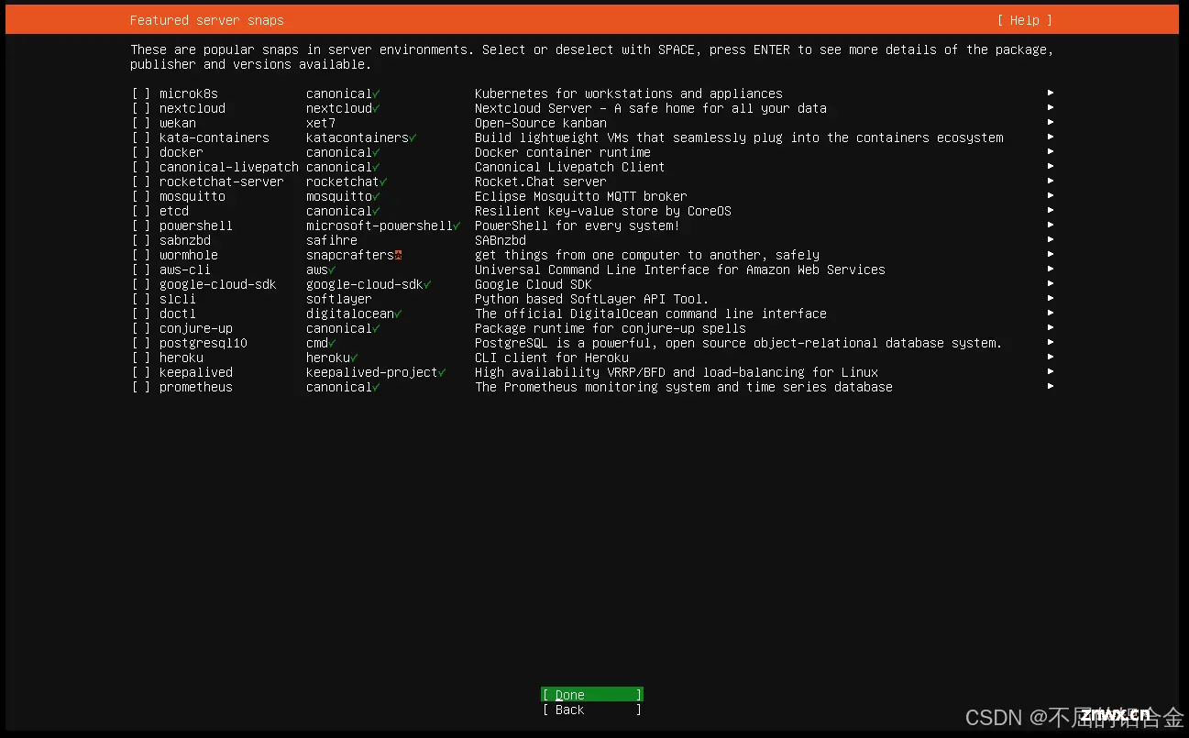
Task: Open arrow for Google Cloud SDK row
Action: point(1051,283)
